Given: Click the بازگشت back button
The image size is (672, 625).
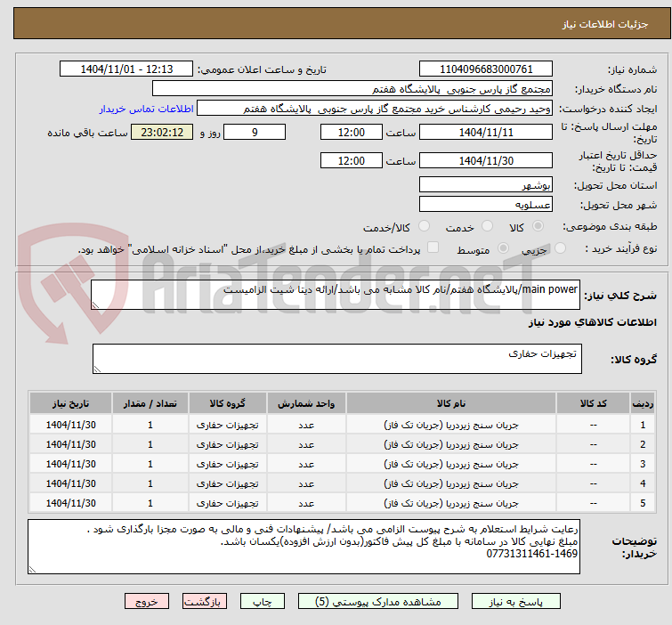Looking at the screenshot, I should [205, 602].
